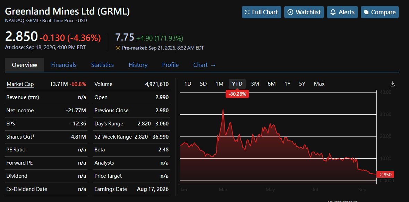Click the Ex-Dividend Date label
Image resolution: width=409 pixels, height=202 pixels.
(27, 189)
